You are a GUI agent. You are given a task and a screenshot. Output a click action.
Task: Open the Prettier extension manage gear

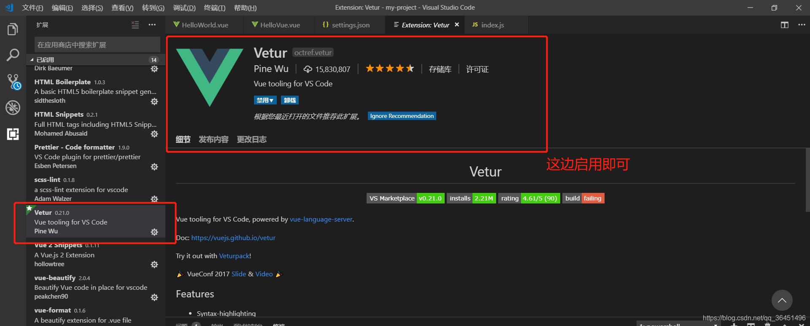[x=154, y=167]
